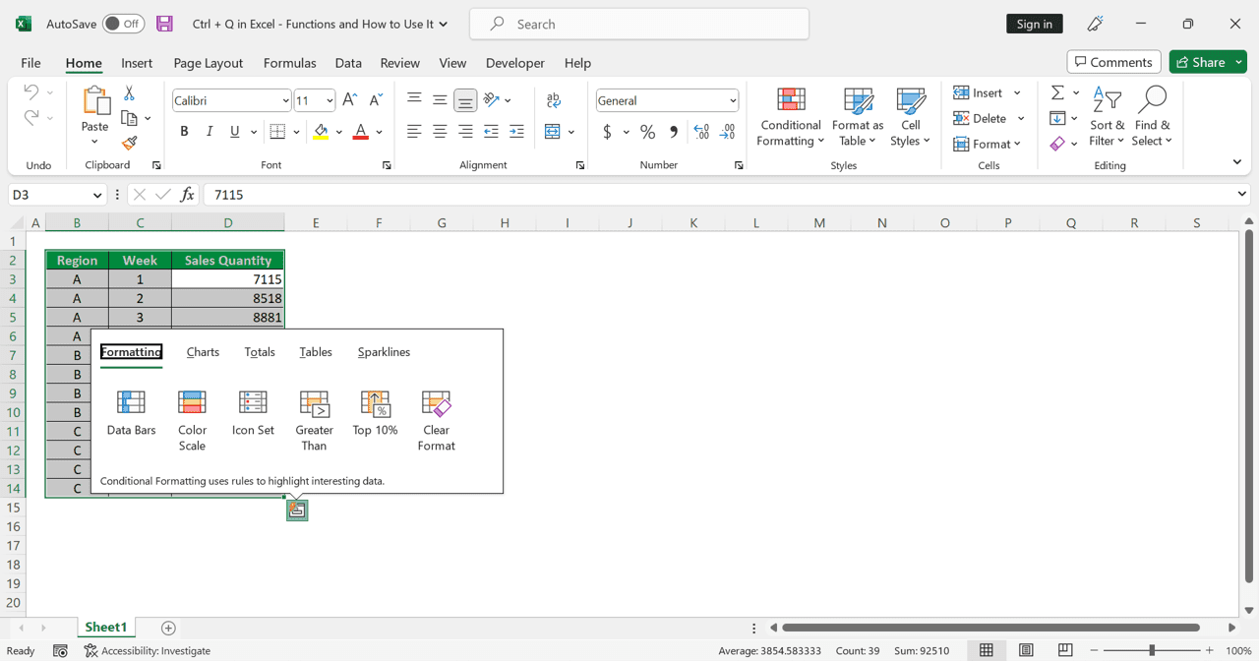The image size is (1259, 661).
Task: Open the Comments pane button
Action: (1113, 62)
